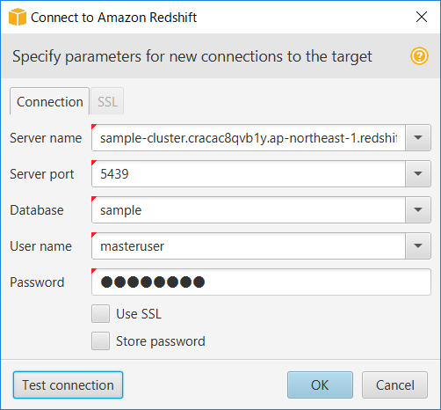The height and width of the screenshot is (410, 441).
Task: Click inside the Server name text field
Action: (249, 137)
